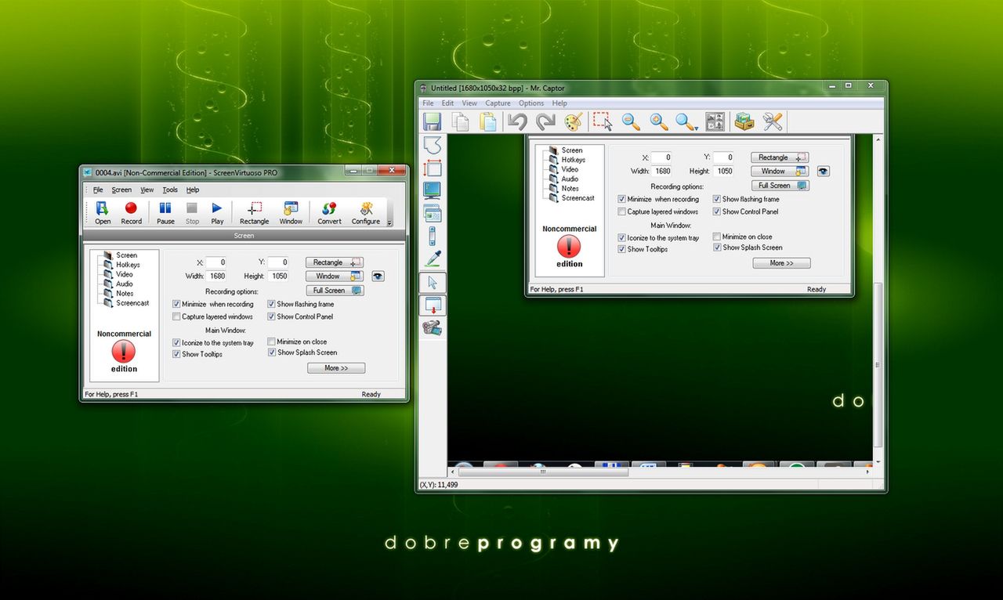Click the More >> button in ScreenVirtuoso
The image size is (1003, 600).
336,368
